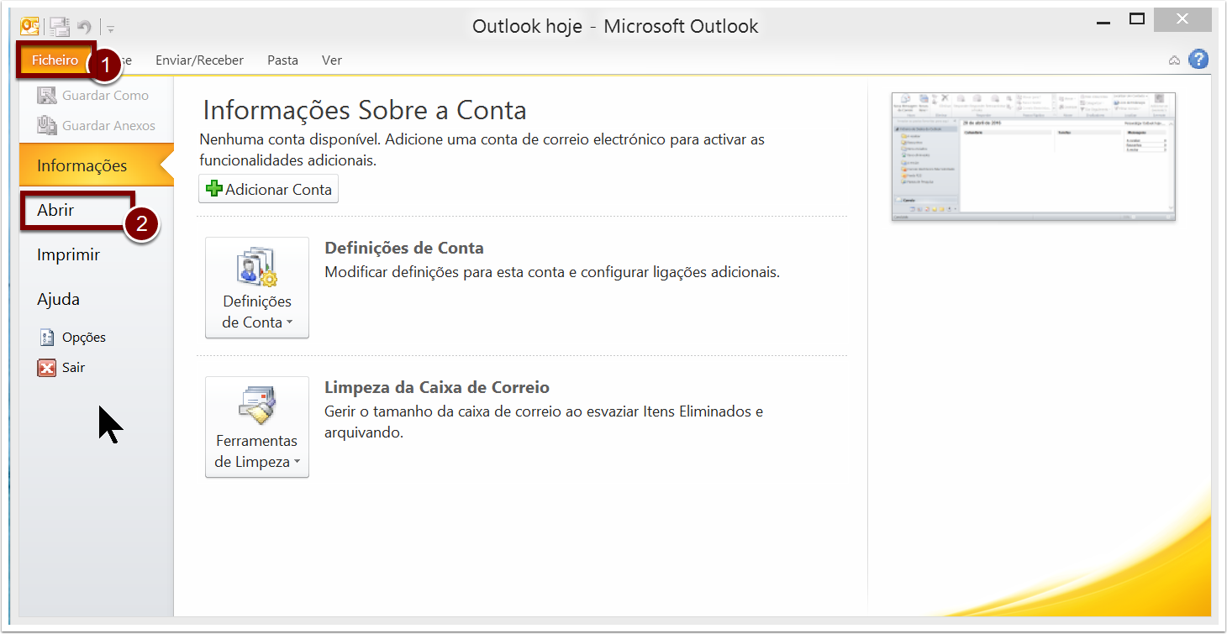The height and width of the screenshot is (634, 1227).
Task: Click the heading "Informações Sobre a Conta"
Action: pyautogui.click(x=365, y=110)
